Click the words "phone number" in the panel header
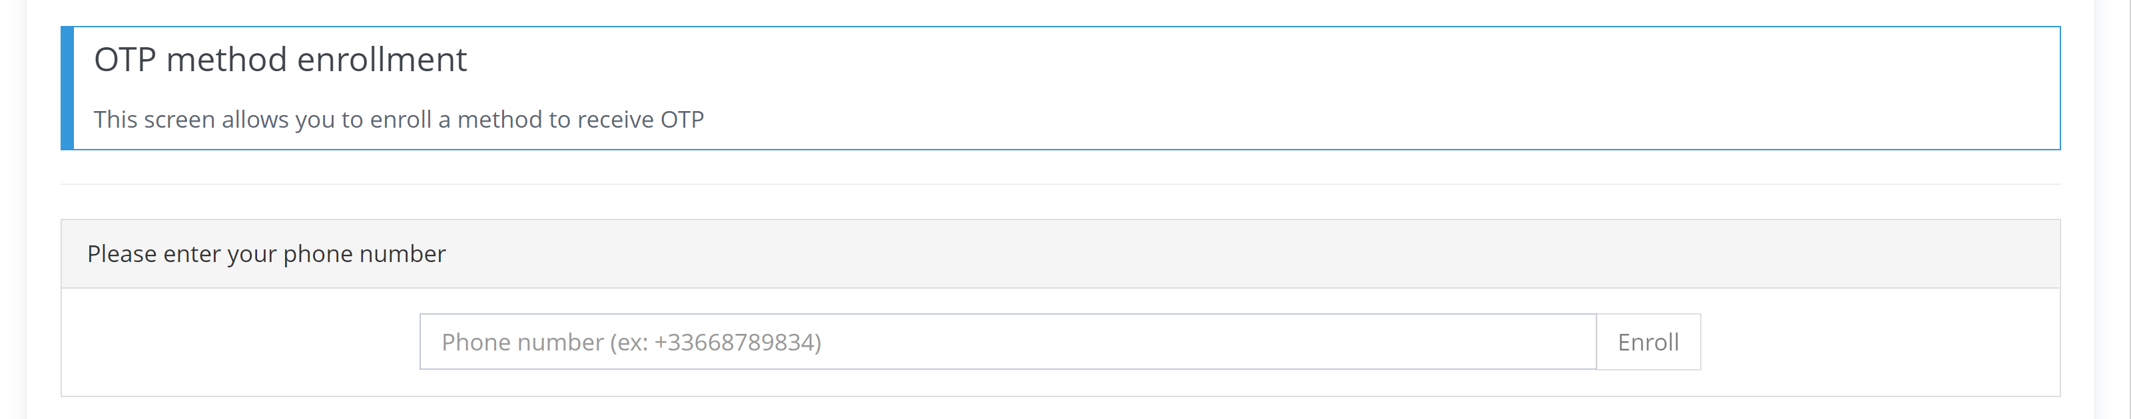The height and width of the screenshot is (419, 2131). [x=364, y=253]
